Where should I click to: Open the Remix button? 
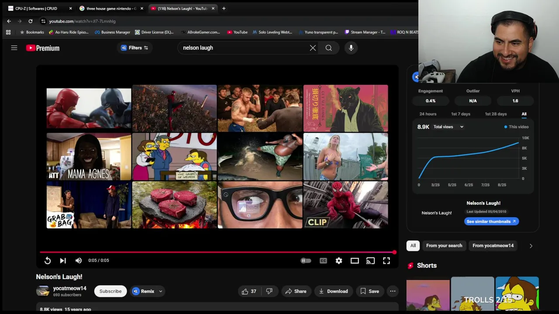[143, 291]
